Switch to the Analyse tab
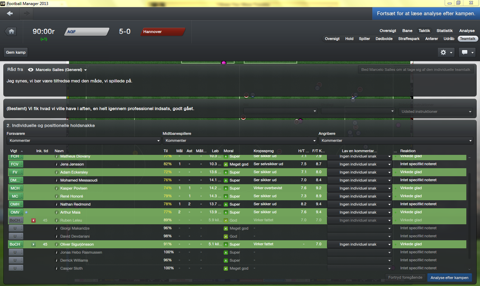The height and width of the screenshot is (286, 480). 467,31
